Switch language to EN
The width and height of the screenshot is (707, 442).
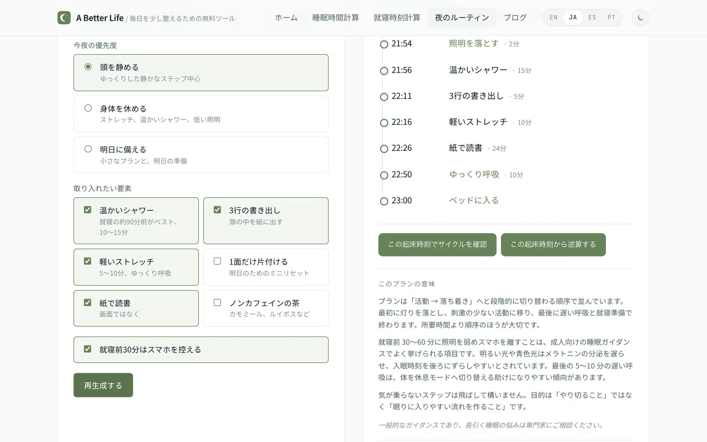coord(553,18)
